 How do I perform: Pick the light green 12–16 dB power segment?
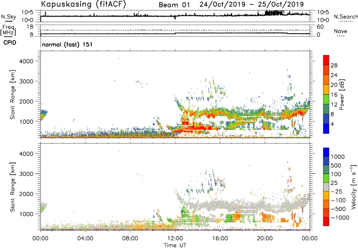(x=326, y=99)
